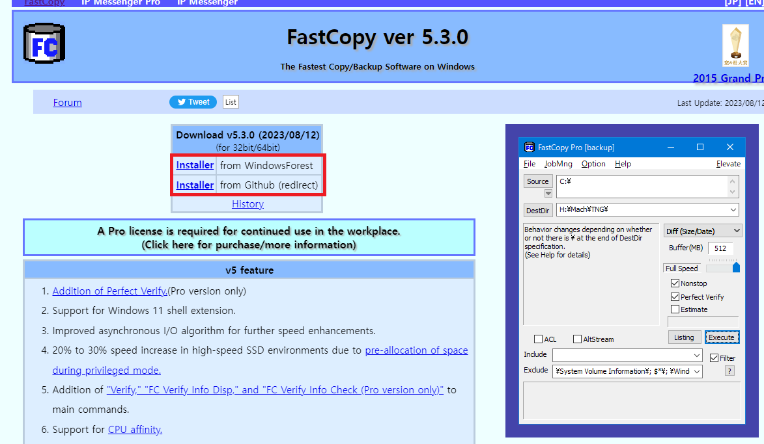Click the 2015 Grand Prize trophy image
This screenshot has width=764, height=444.
(x=735, y=46)
